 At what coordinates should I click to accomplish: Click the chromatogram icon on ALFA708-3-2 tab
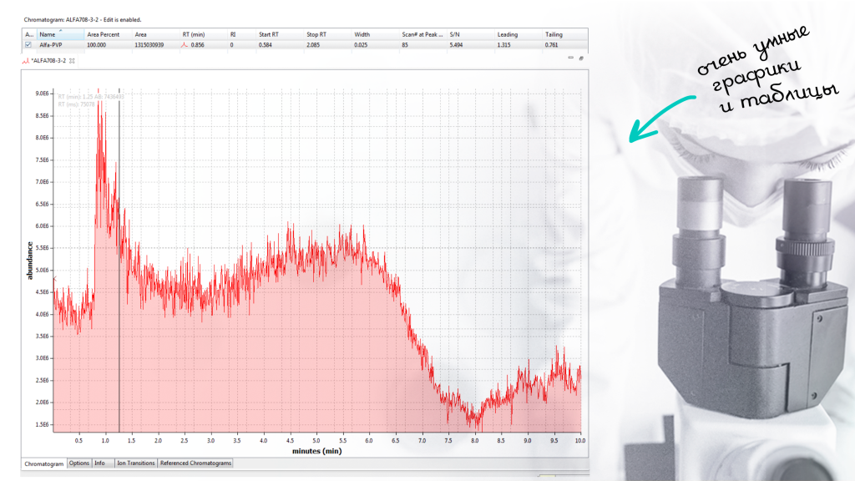click(x=25, y=60)
